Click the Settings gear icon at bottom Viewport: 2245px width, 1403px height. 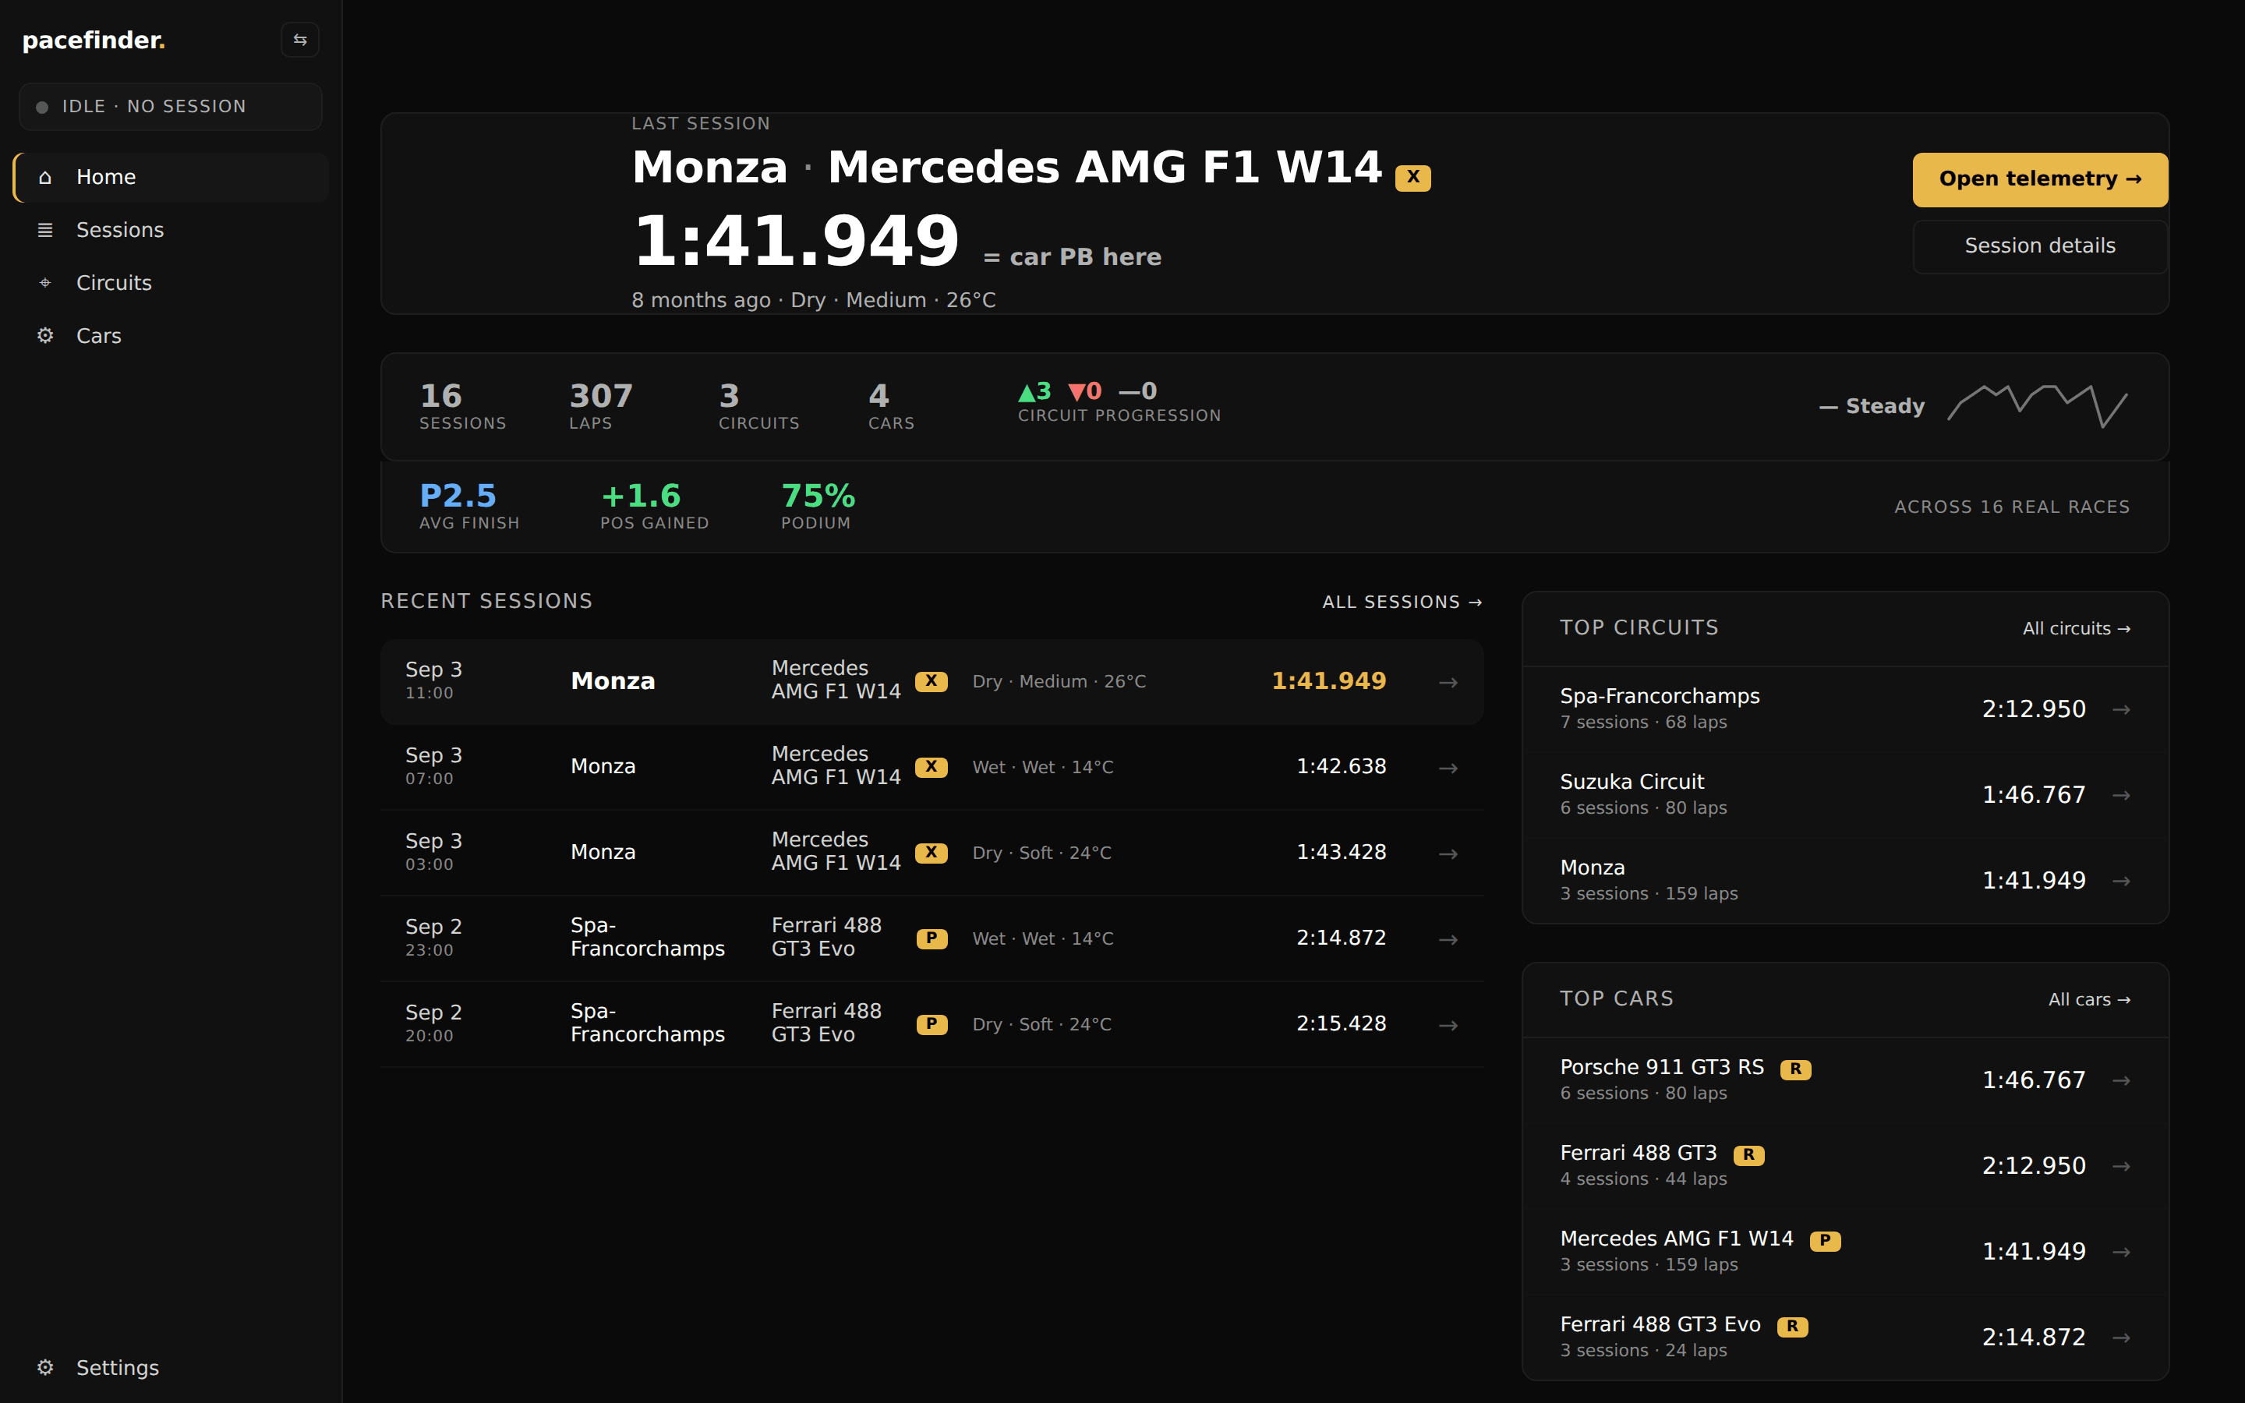(44, 1368)
